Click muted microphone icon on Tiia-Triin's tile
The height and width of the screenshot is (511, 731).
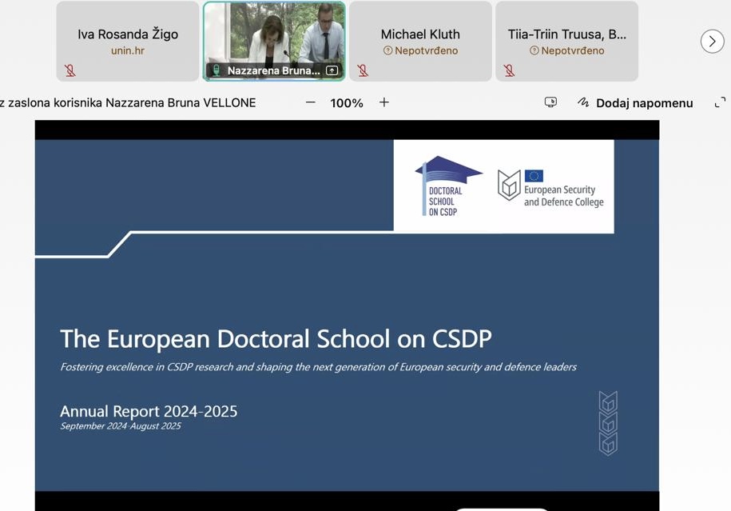[x=509, y=70]
